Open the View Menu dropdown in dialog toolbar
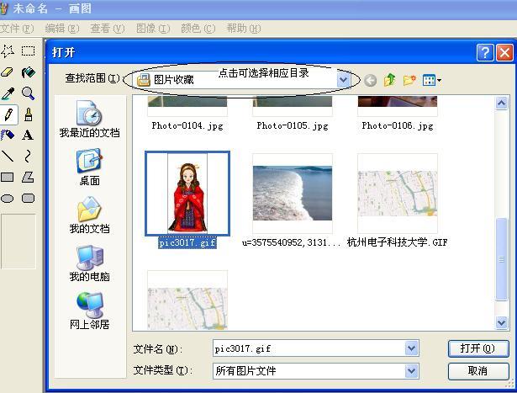Image resolution: width=517 pixels, height=393 pixels. click(x=432, y=81)
